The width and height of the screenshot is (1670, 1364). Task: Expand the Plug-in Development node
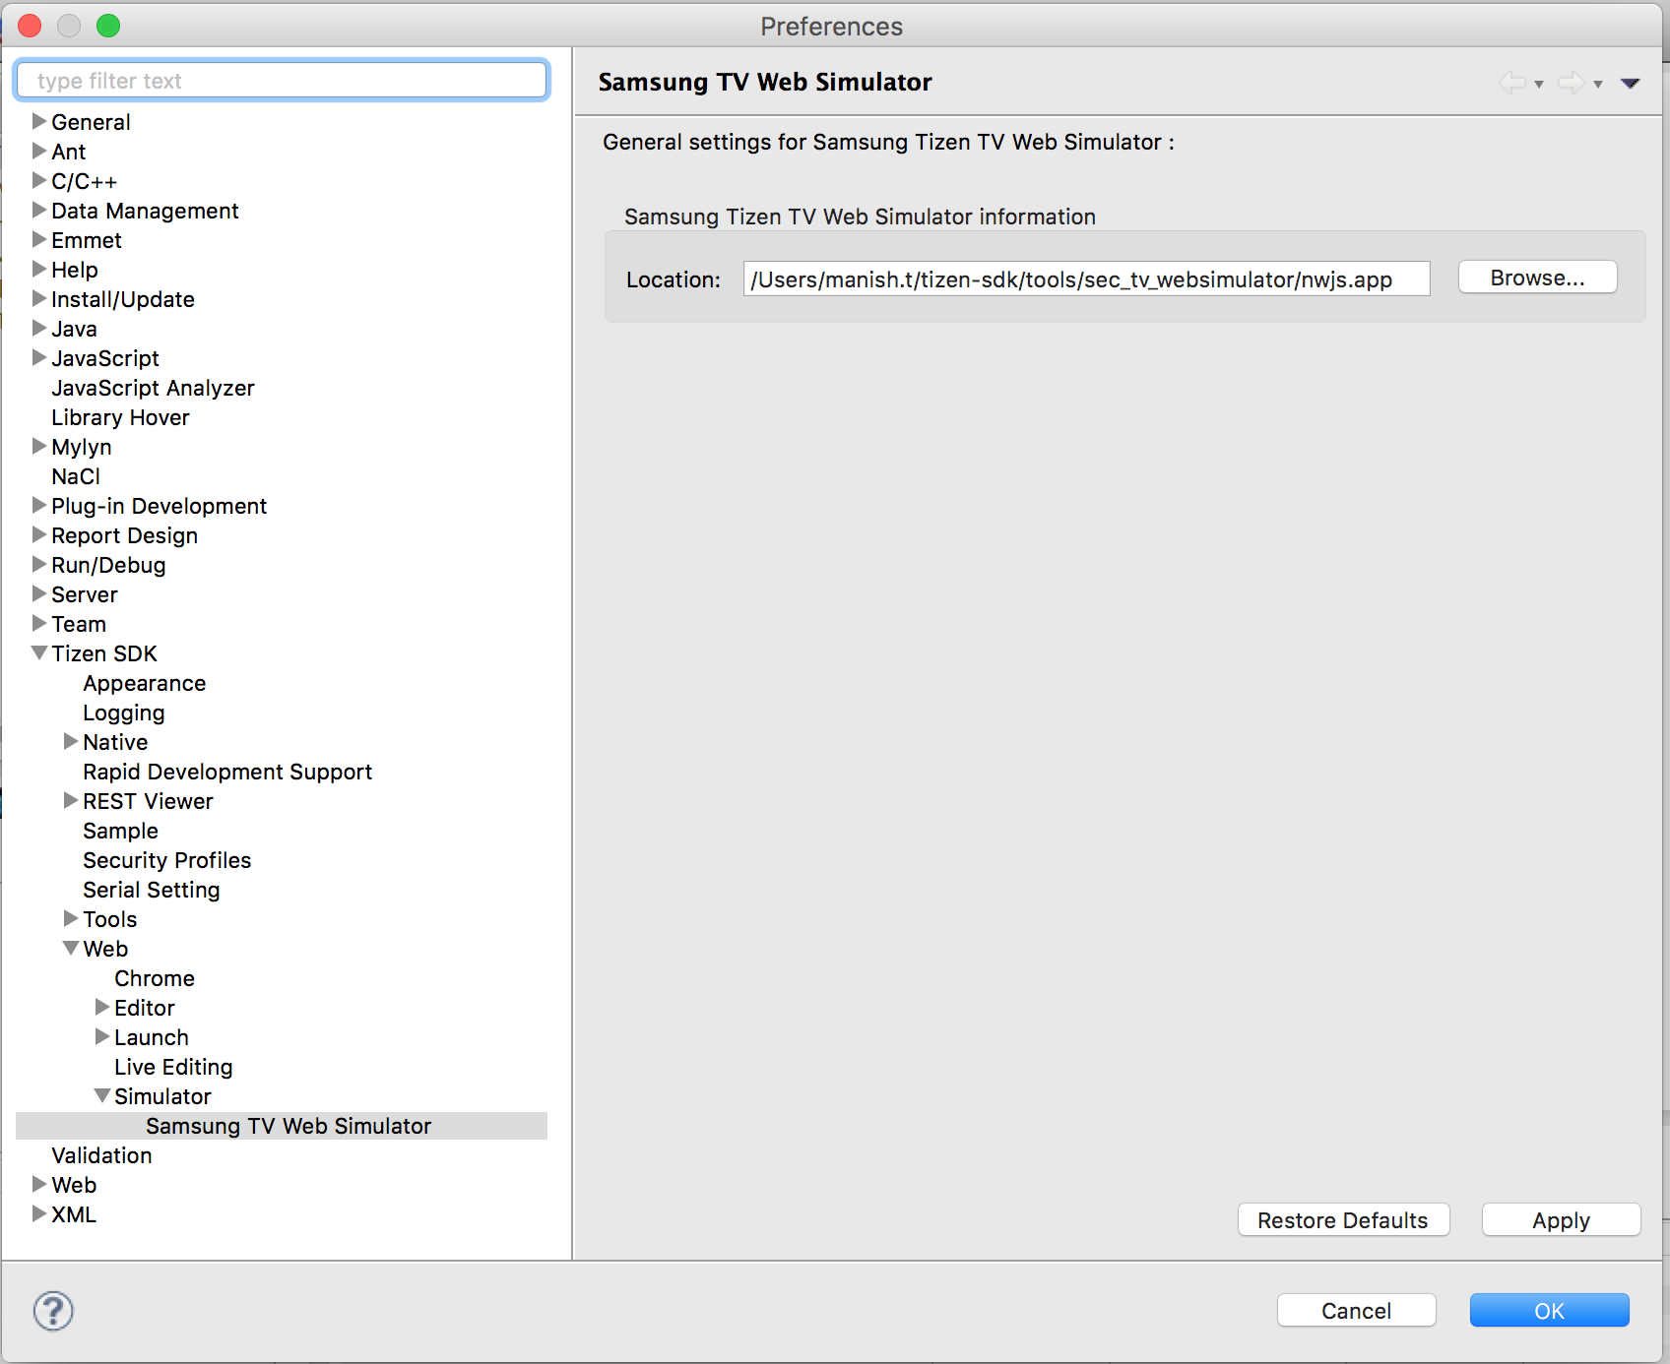39,505
